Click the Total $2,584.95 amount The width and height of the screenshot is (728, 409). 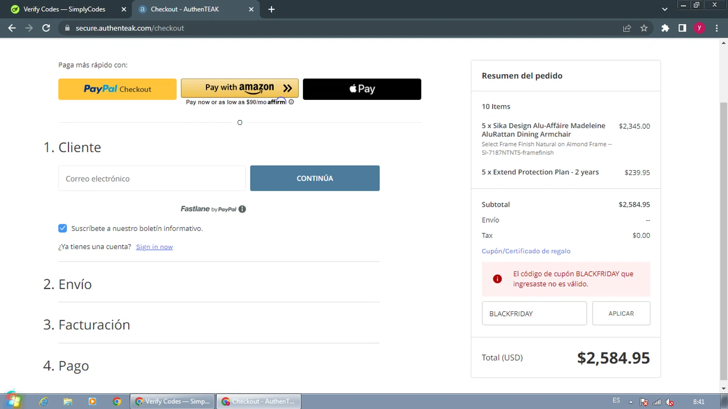613,358
